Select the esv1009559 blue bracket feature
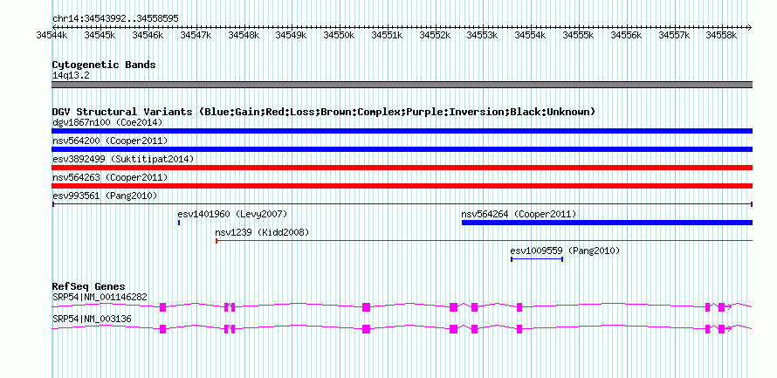This screenshot has width=777, height=378. pos(537,259)
